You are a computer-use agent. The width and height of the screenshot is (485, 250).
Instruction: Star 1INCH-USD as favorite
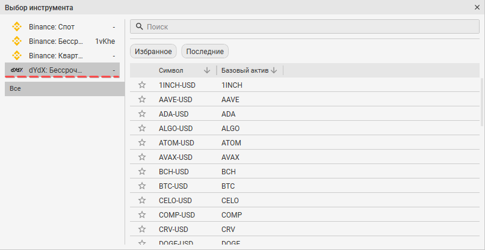(x=142, y=85)
